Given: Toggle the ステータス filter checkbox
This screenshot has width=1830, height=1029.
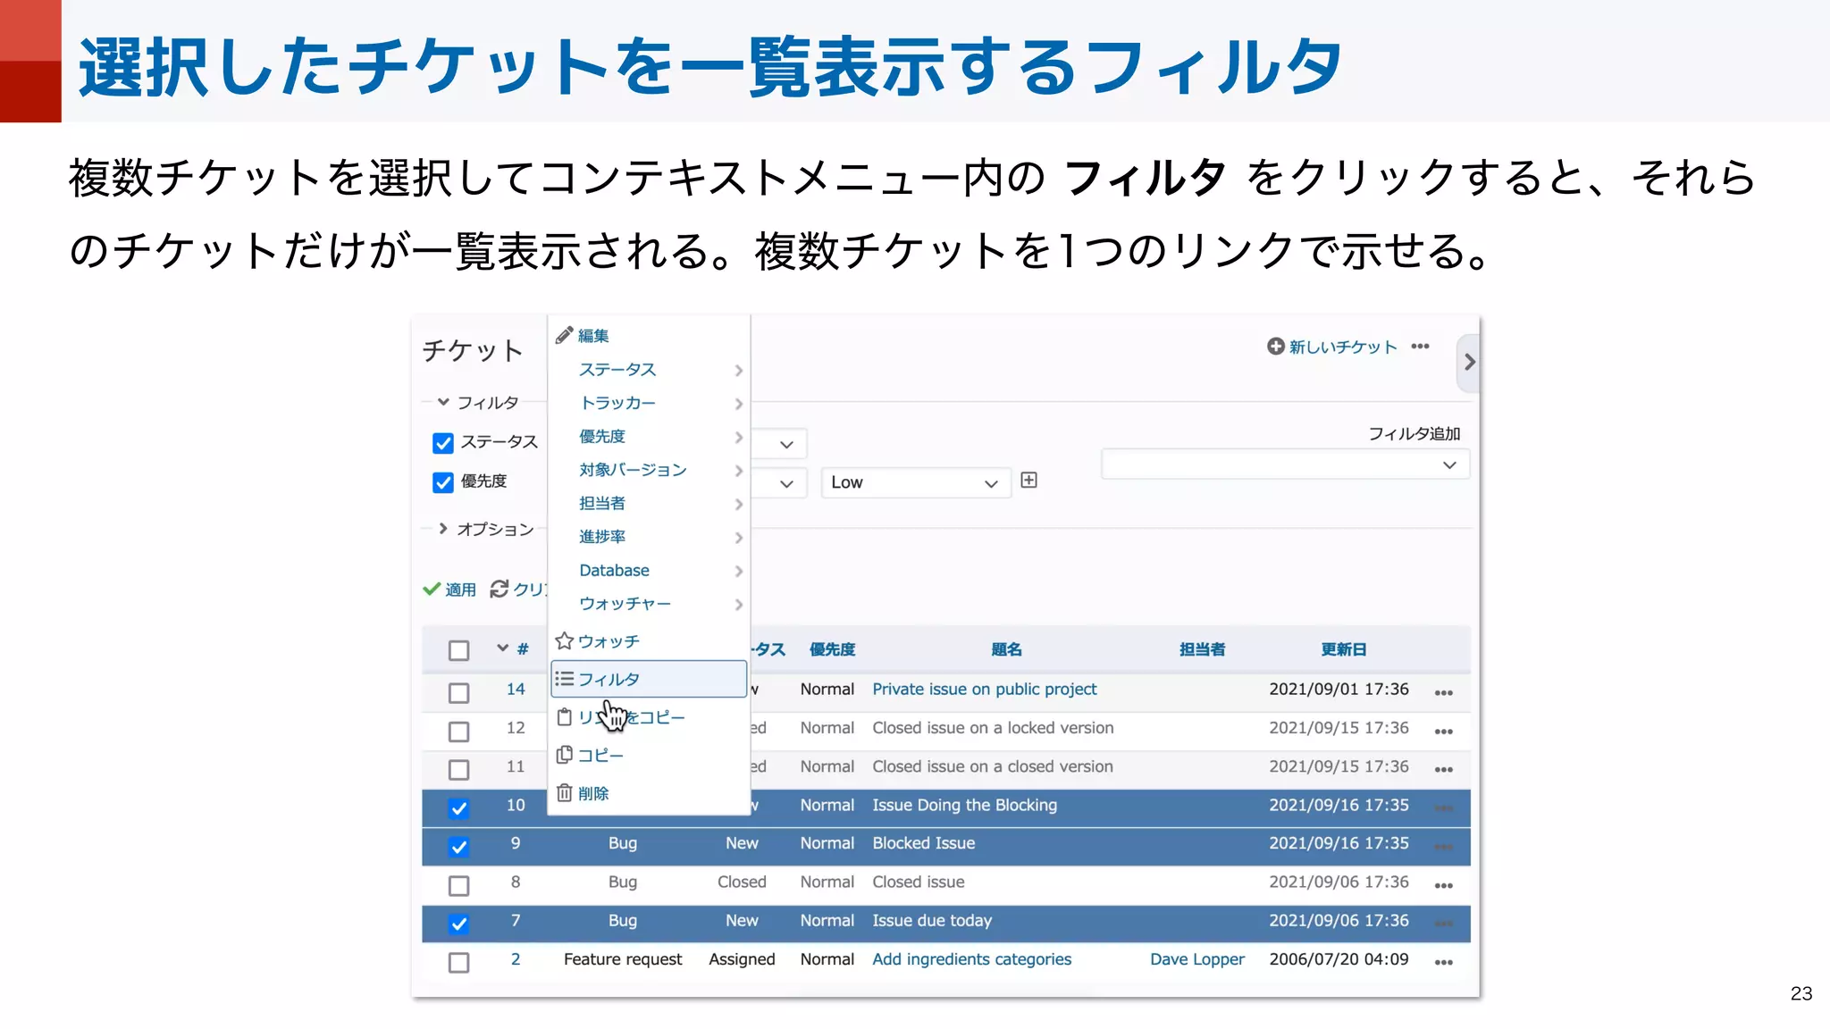Looking at the screenshot, I should (442, 443).
